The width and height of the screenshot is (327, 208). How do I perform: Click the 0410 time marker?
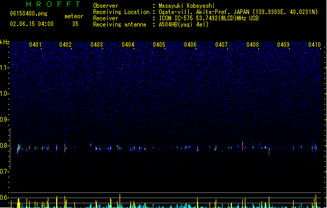315,45
